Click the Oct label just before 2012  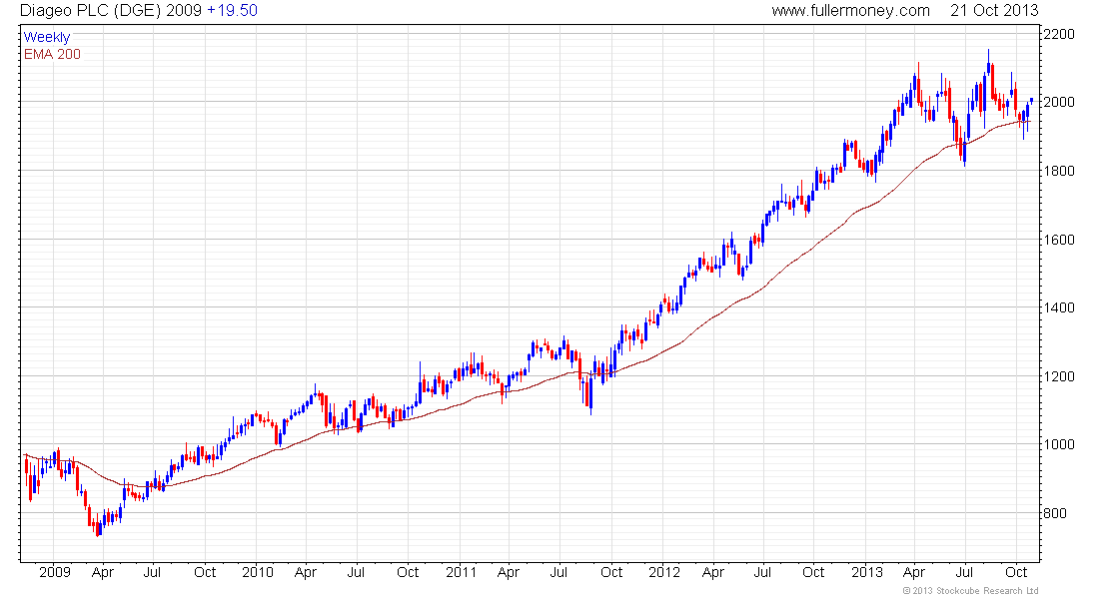click(x=611, y=572)
